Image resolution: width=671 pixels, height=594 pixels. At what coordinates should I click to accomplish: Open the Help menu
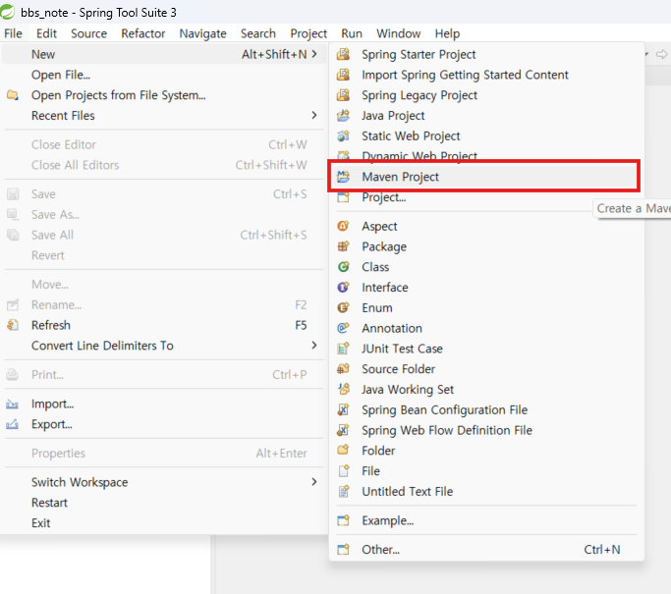447,33
